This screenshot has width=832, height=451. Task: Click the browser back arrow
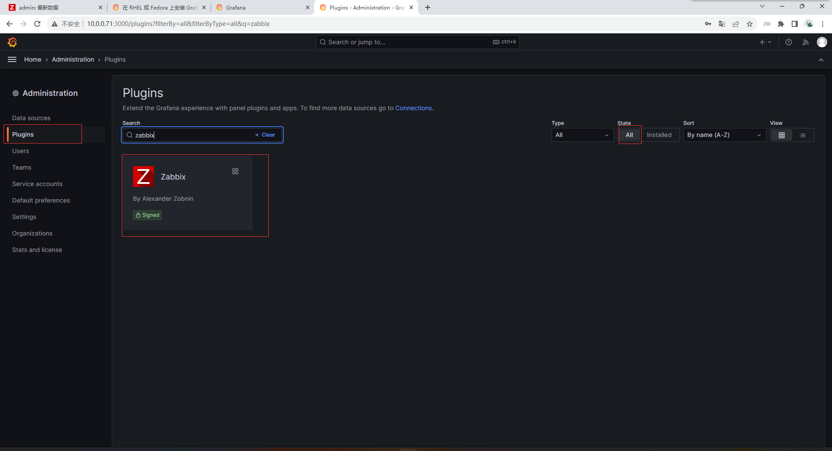click(x=10, y=24)
